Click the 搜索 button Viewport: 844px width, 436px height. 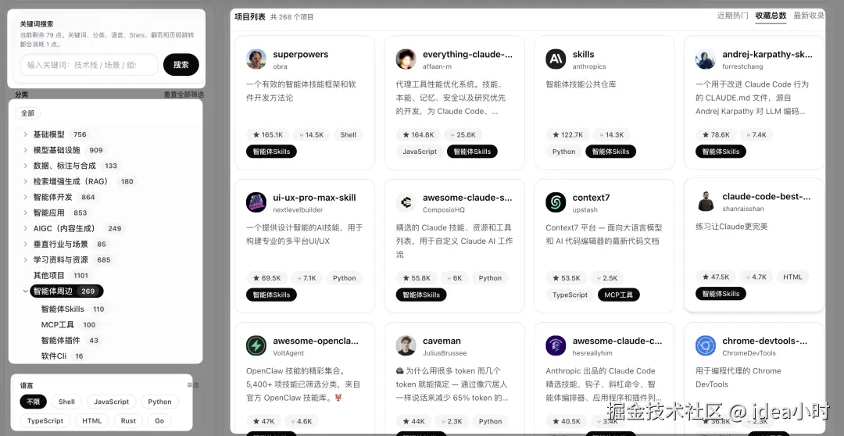[181, 65]
